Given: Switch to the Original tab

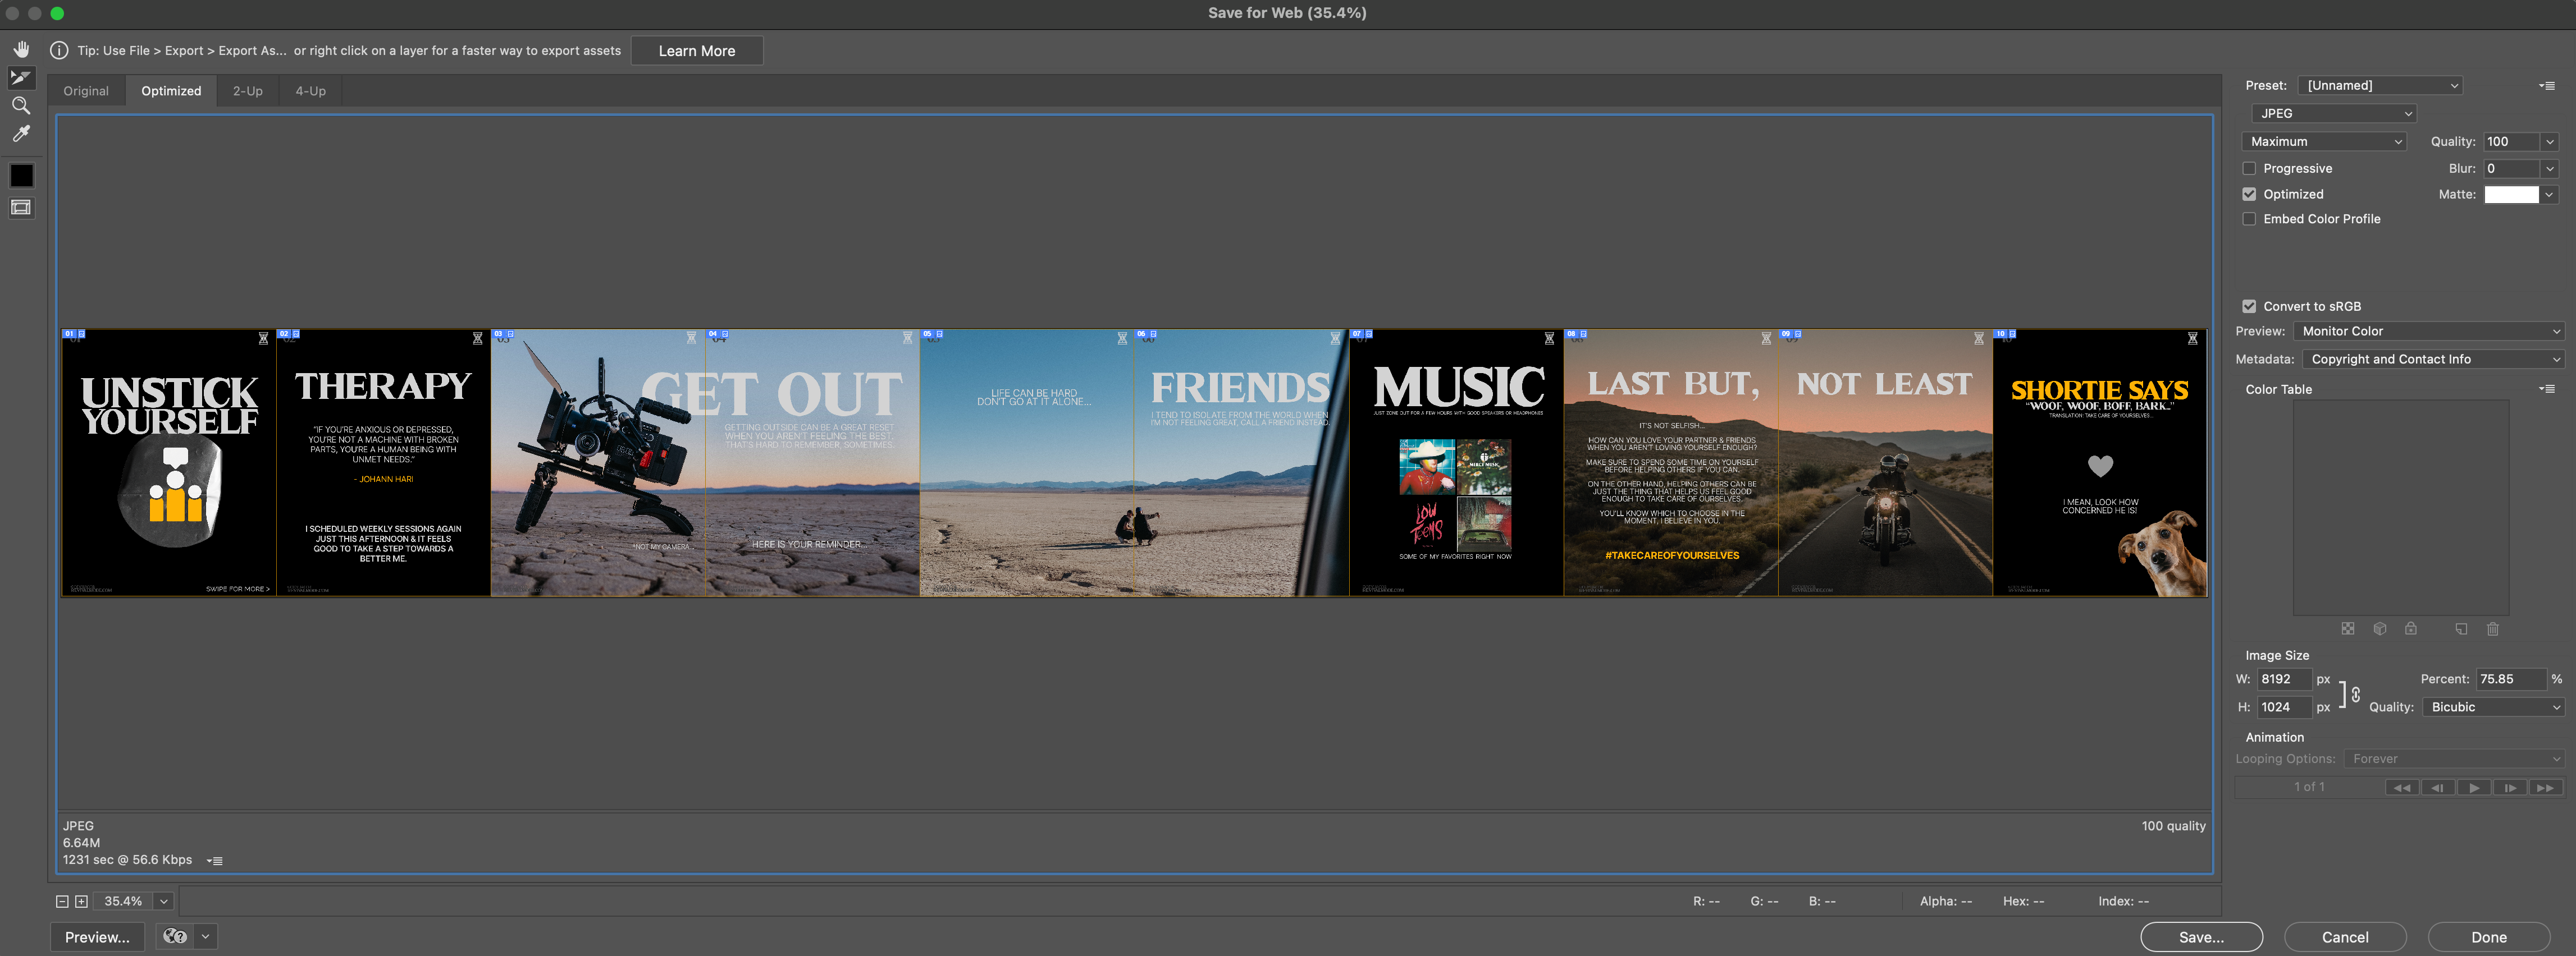Looking at the screenshot, I should (x=86, y=91).
